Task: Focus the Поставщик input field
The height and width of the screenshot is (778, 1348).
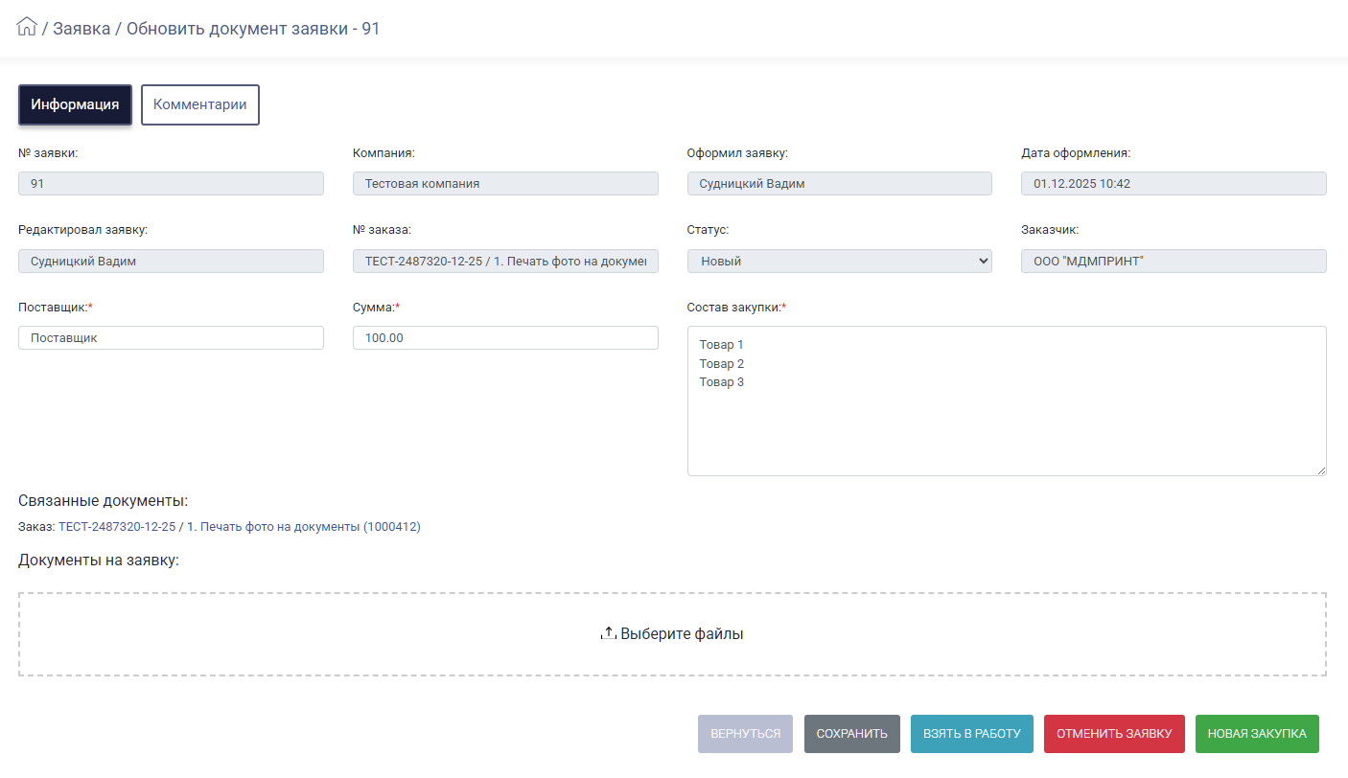Action: [x=171, y=337]
